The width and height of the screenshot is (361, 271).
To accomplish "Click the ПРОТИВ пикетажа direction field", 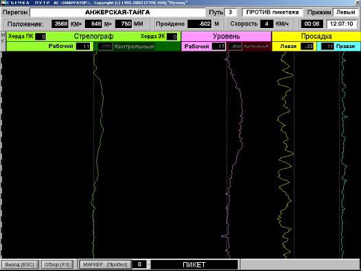I will pos(272,12).
